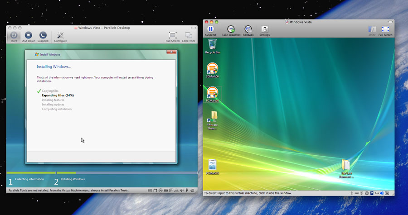Click the Installing Windows progress bar

click(x=127, y=172)
